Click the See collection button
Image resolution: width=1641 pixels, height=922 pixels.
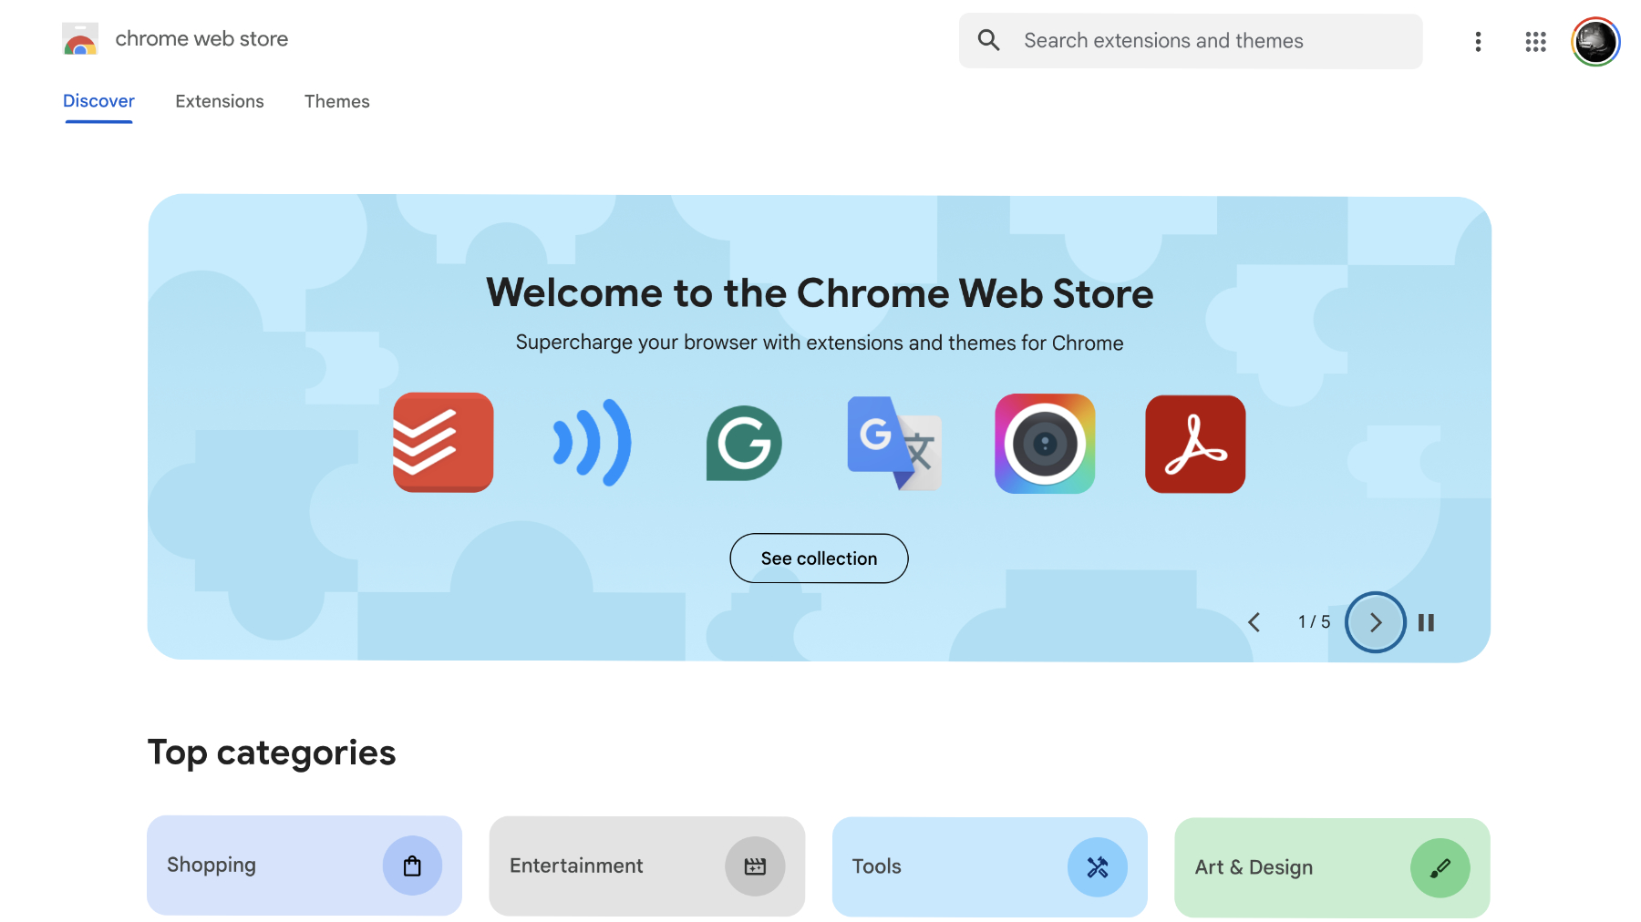coord(819,558)
